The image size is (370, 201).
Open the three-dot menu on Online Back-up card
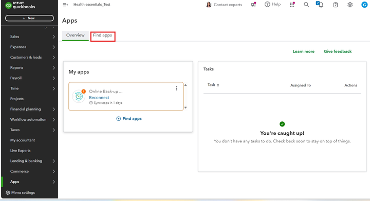click(x=176, y=88)
